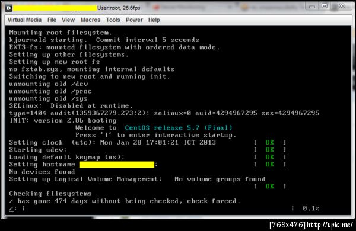
Task: Click the console app icon in title bar
Action: [x=8, y=8]
